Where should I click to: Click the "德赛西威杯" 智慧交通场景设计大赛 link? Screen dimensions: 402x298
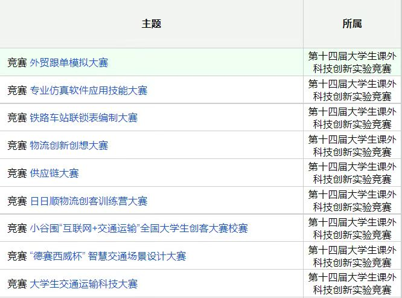pyautogui.click(x=107, y=256)
